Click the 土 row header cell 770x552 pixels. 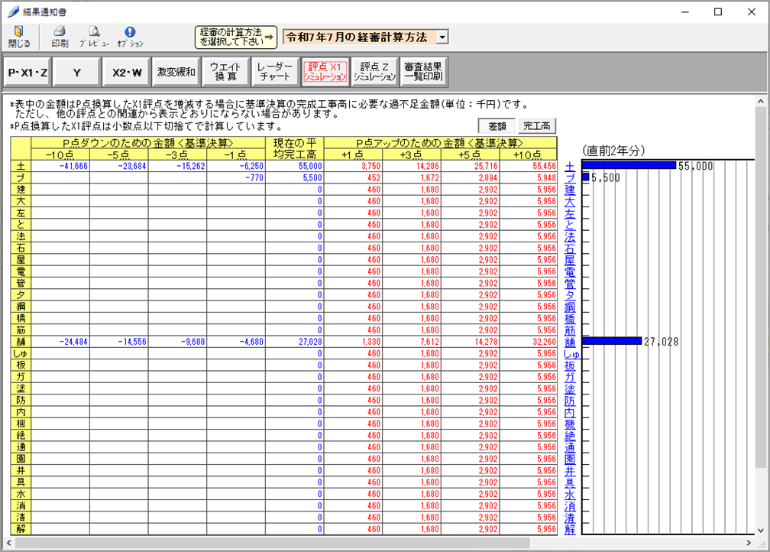point(21,166)
